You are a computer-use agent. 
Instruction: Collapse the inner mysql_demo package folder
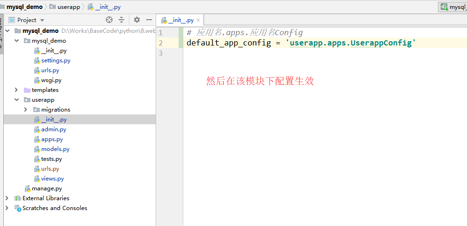click(17, 40)
